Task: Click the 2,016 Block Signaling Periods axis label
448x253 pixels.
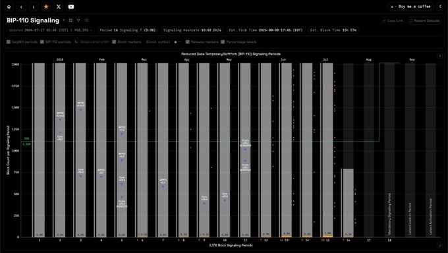Action: click(x=231, y=245)
